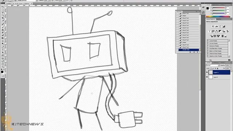
Task: Select the Eyedropper tool
Action: tap(3, 20)
